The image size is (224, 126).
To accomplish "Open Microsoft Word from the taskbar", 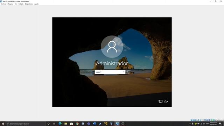I will (94, 124).
